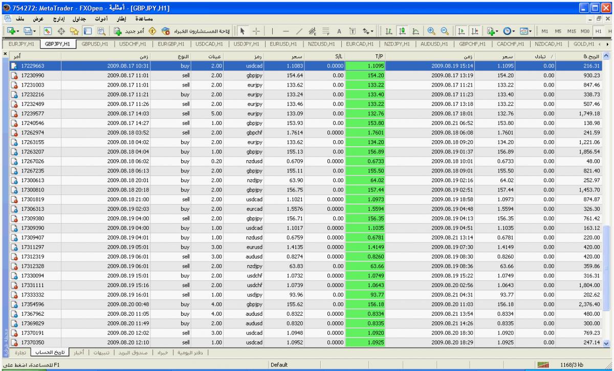Select order row 17239577
Screen dimensions: 614x371
(36, 113)
